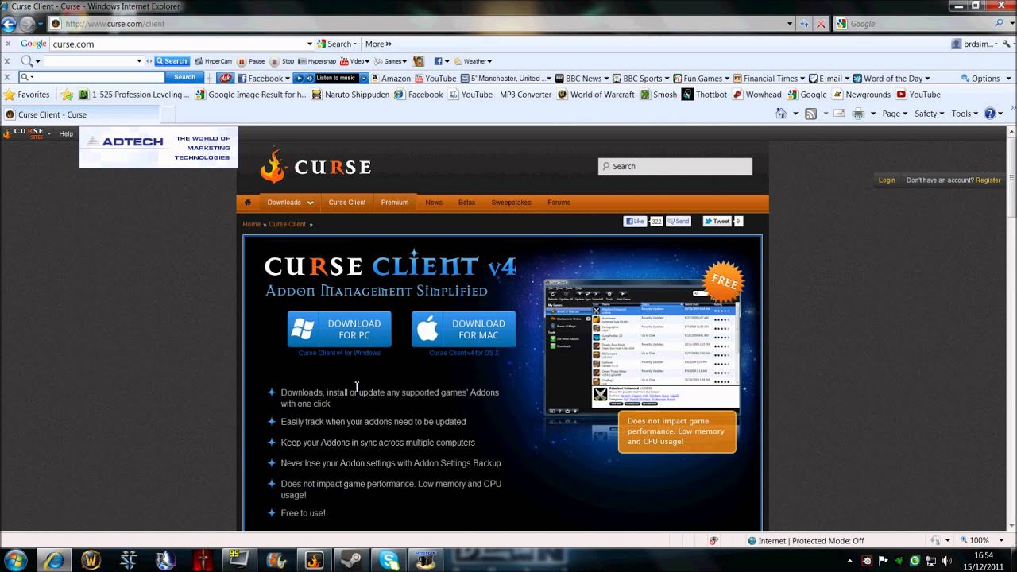Image resolution: width=1017 pixels, height=572 pixels.
Task: Click the Pause recording toolbar button
Action: point(250,61)
